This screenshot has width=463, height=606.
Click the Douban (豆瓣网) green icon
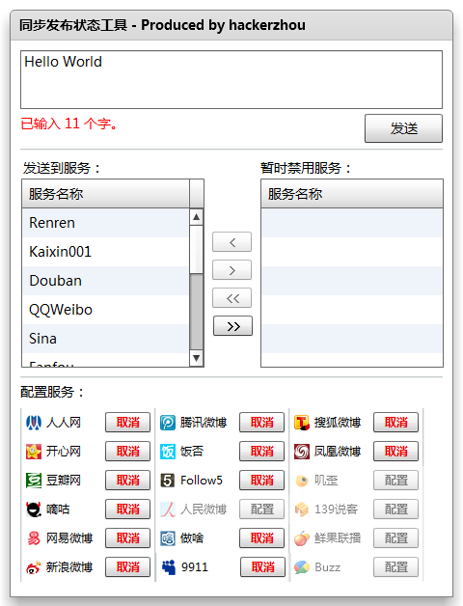click(34, 481)
